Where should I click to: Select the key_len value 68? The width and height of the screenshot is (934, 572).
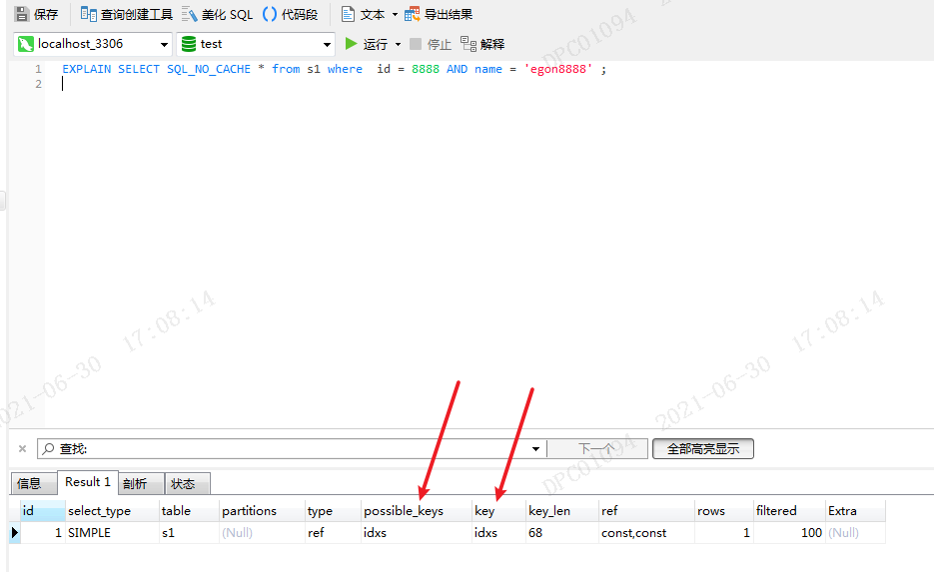[x=562, y=533]
